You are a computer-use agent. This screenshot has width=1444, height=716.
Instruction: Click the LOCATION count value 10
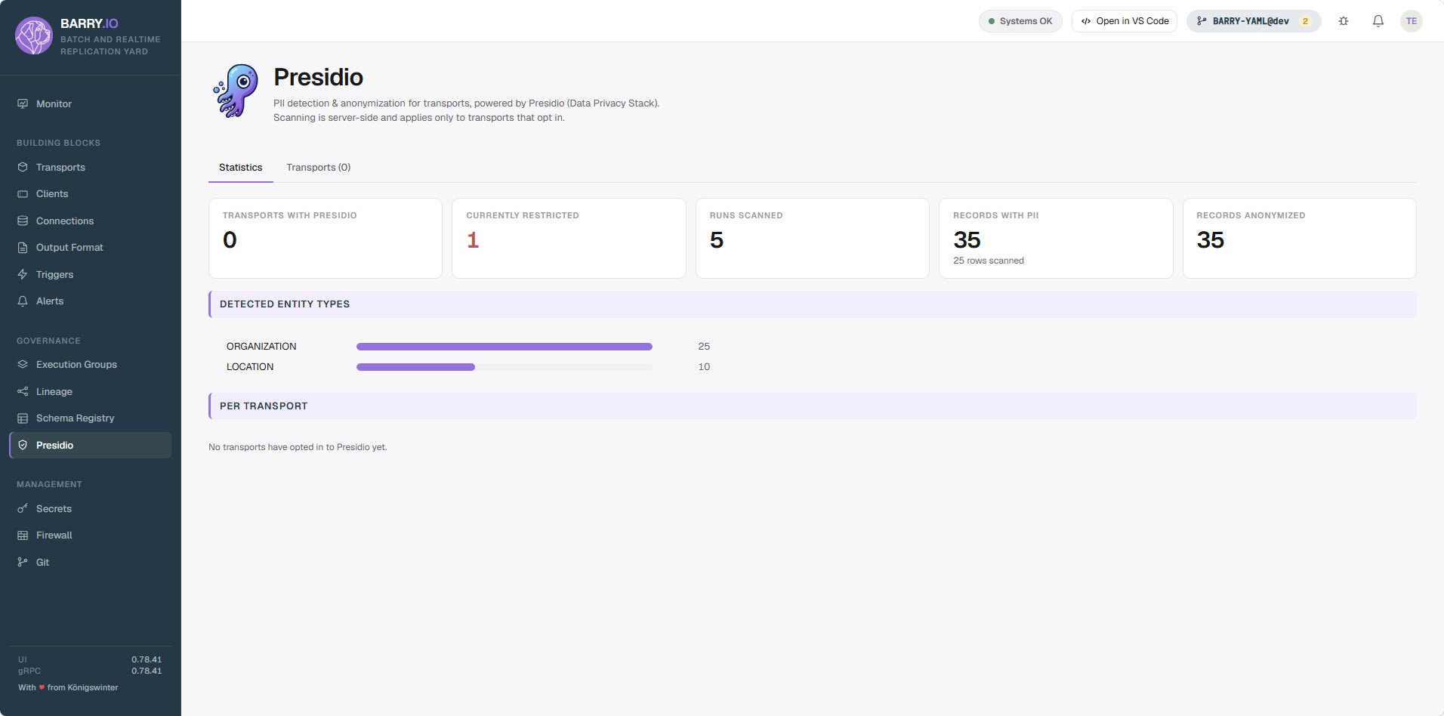[x=704, y=367]
